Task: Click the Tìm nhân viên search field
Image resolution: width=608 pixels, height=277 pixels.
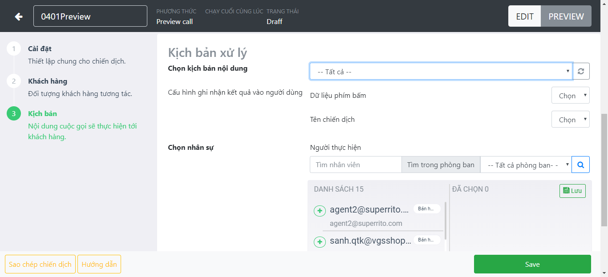Action: coord(356,165)
